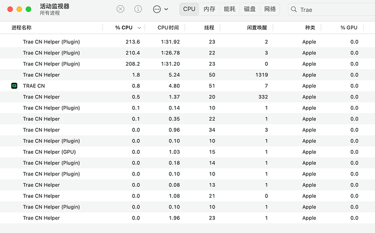Click the magnifier icon in search field
Viewport: 375px width, 233px height.
293,9
